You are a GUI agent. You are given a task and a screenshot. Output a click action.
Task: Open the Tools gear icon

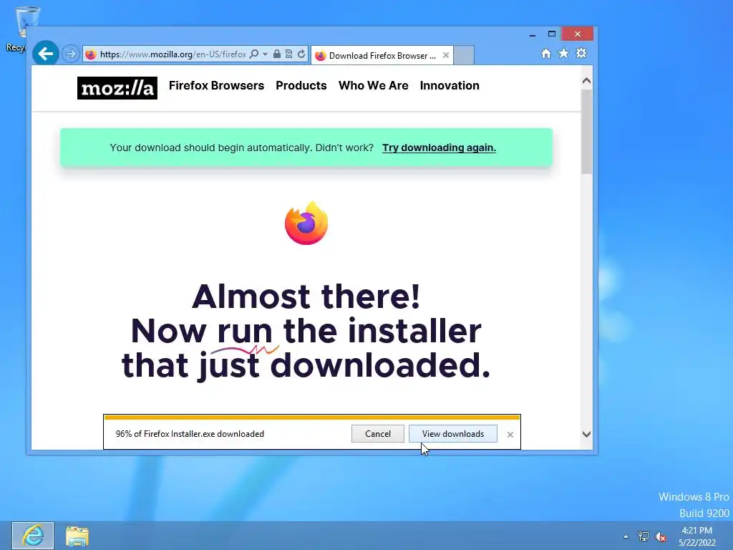tap(581, 53)
